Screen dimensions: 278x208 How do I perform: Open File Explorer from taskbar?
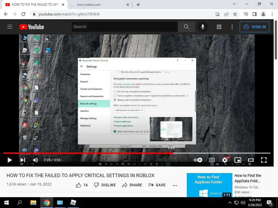[x=33, y=203]
